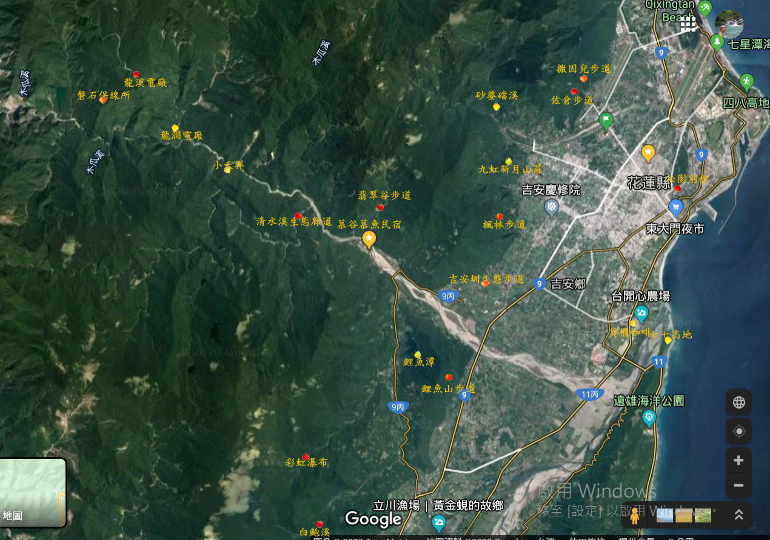Viewport: 770px width, 540px height.
Task: Click the route 11 shield near the coast
Action: pyautogui.click(x=660, y=362)
